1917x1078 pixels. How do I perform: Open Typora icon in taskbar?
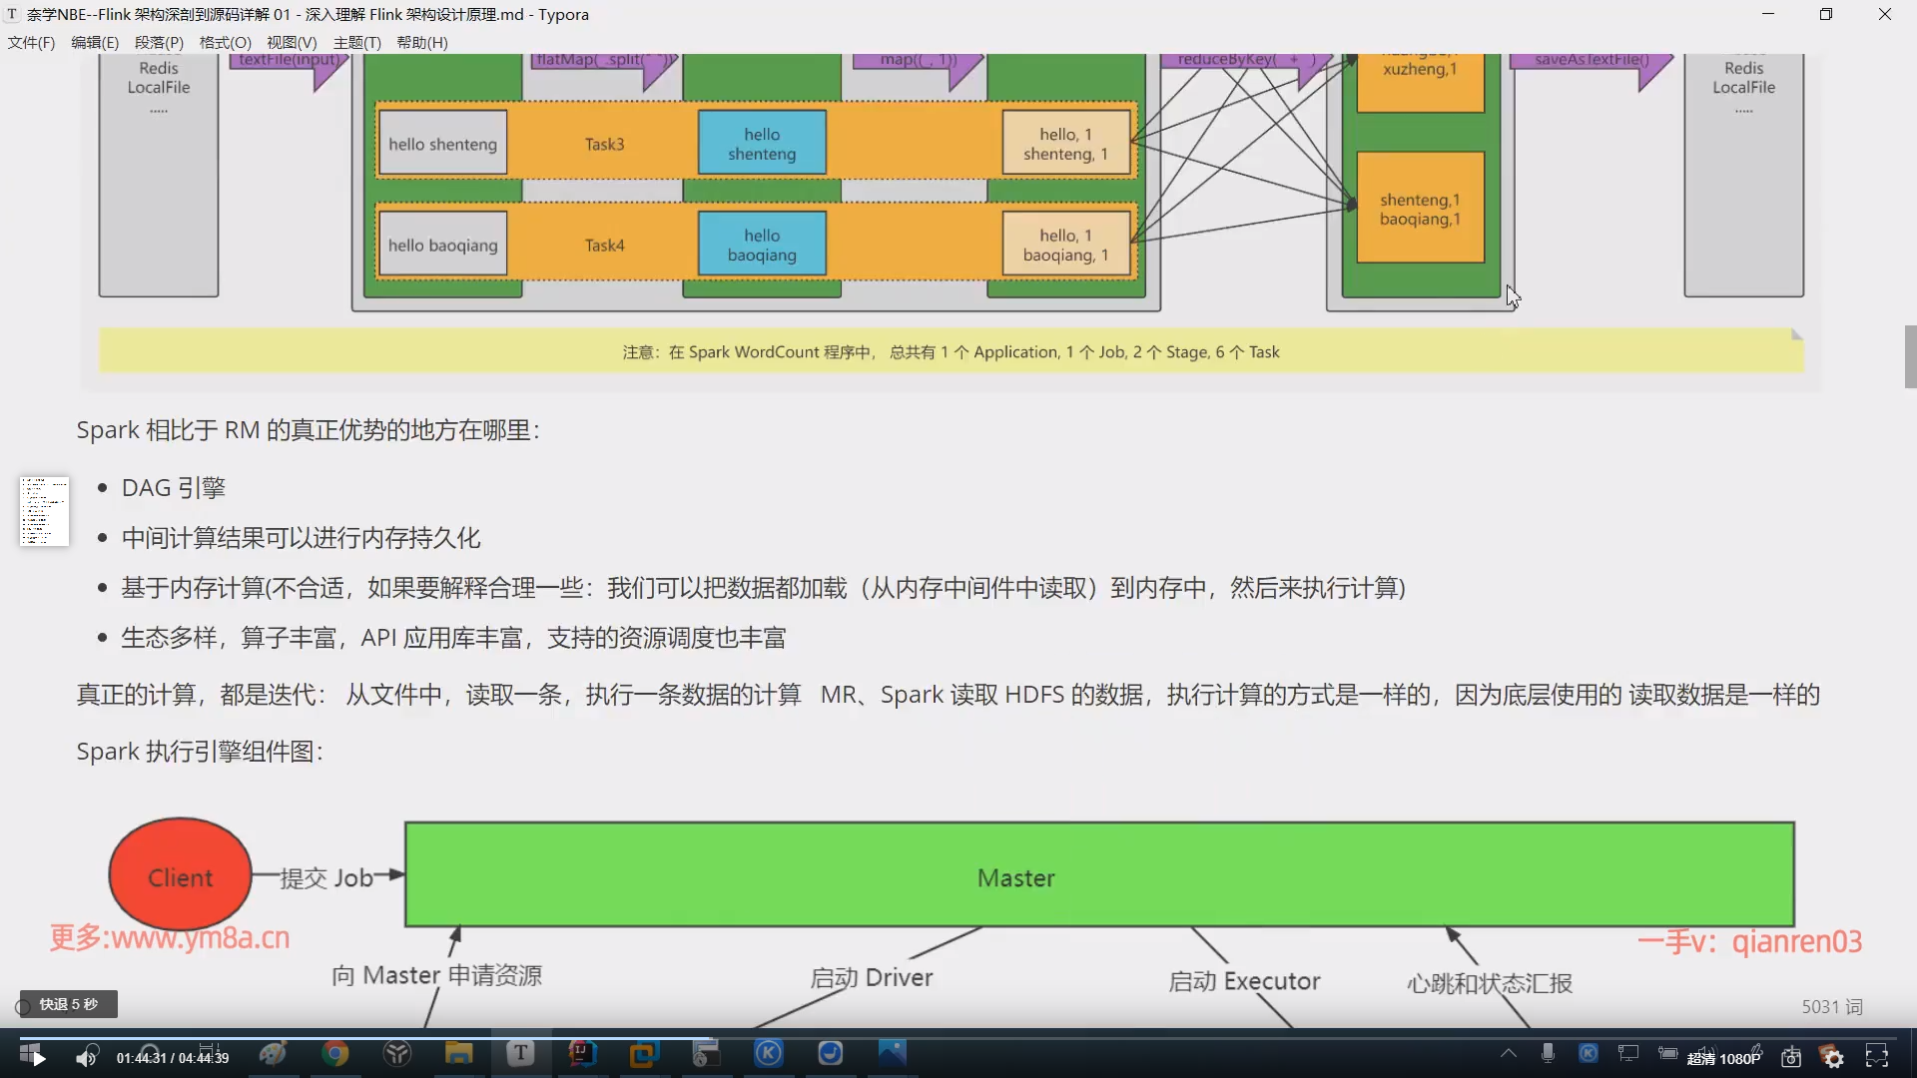pyautogui.click(x=520, y=1053)
